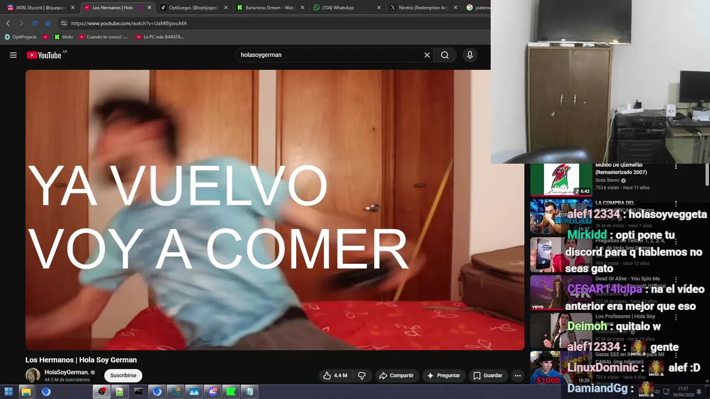Click the recommendations sidebar scrollbar

[x=707, y=175]
